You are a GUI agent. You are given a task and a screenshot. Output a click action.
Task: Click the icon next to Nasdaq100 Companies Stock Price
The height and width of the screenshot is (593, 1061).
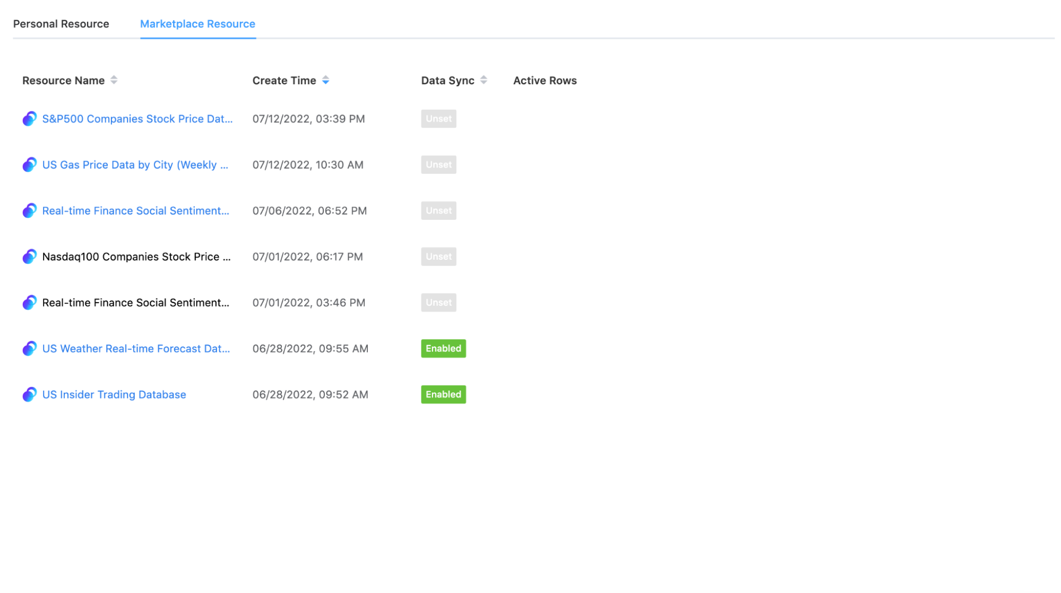29,256
